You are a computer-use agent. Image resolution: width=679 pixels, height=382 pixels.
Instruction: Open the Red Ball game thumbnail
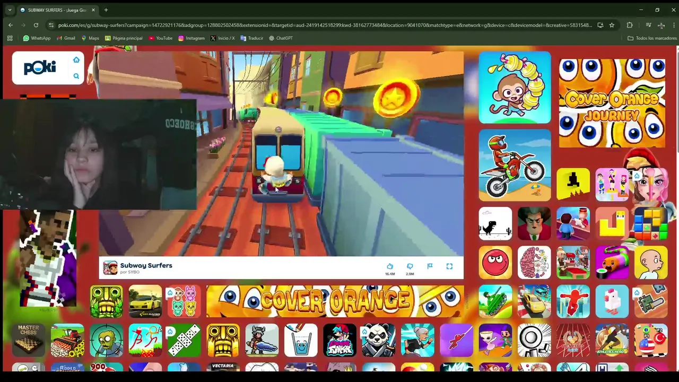click(x=495, y=262)
